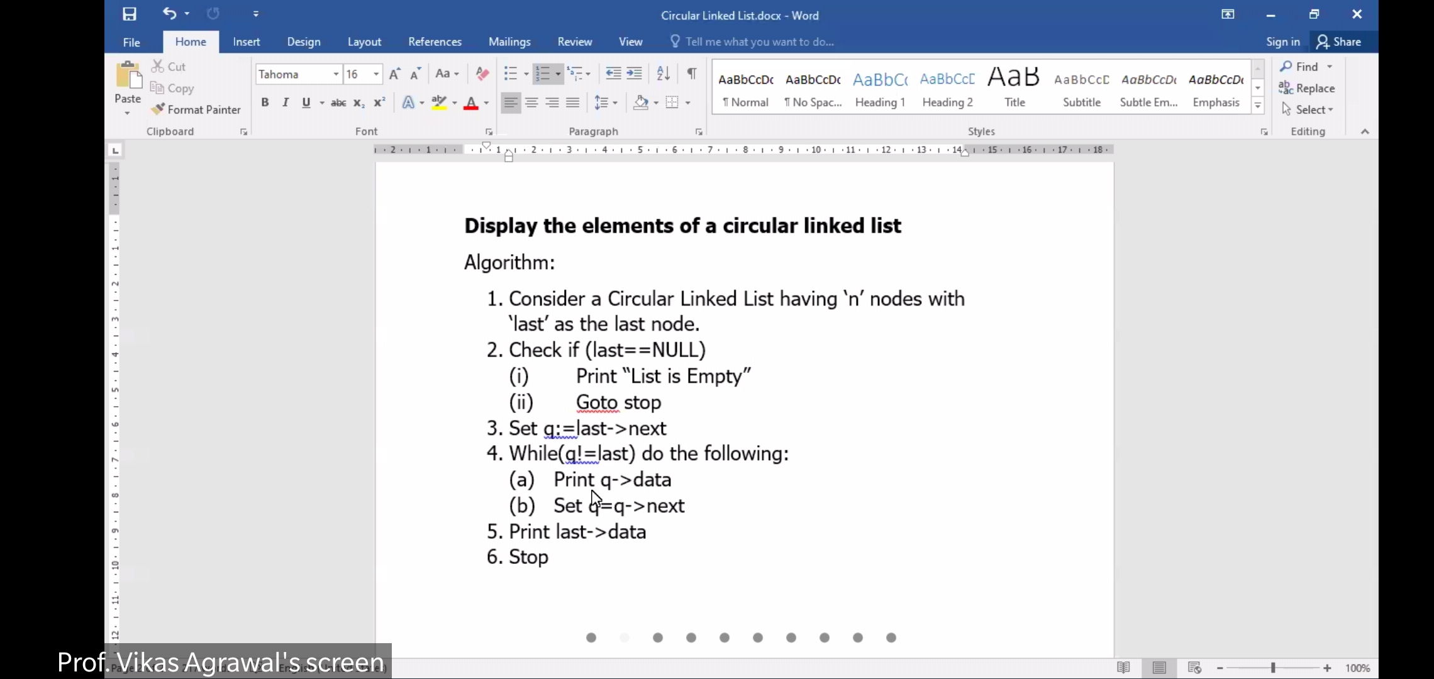Click the Replace button

pos(1307,88)
